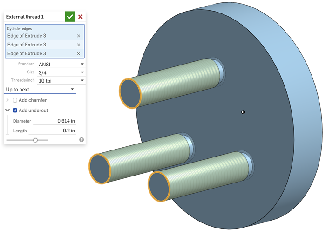The width and height of the screenshot is (326, 235).
Task: Edit the undercut Diameter field 0.614 in
Action: point(54,121)
